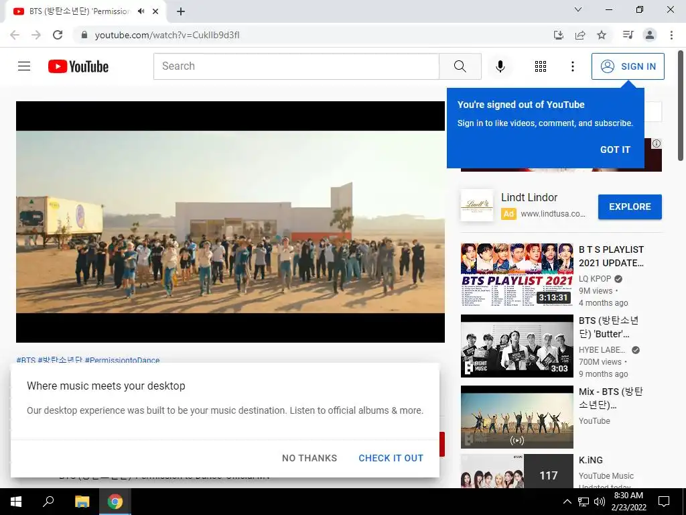Open the YouTube apps grid
Screen dimensions: 686x515
tap(541, 66)
